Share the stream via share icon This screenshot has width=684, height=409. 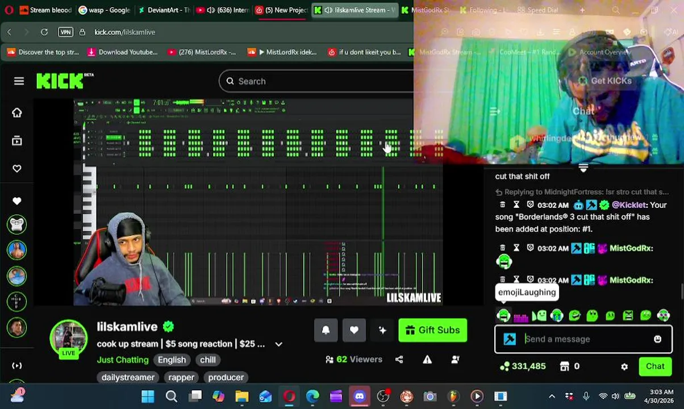[399, 359]
